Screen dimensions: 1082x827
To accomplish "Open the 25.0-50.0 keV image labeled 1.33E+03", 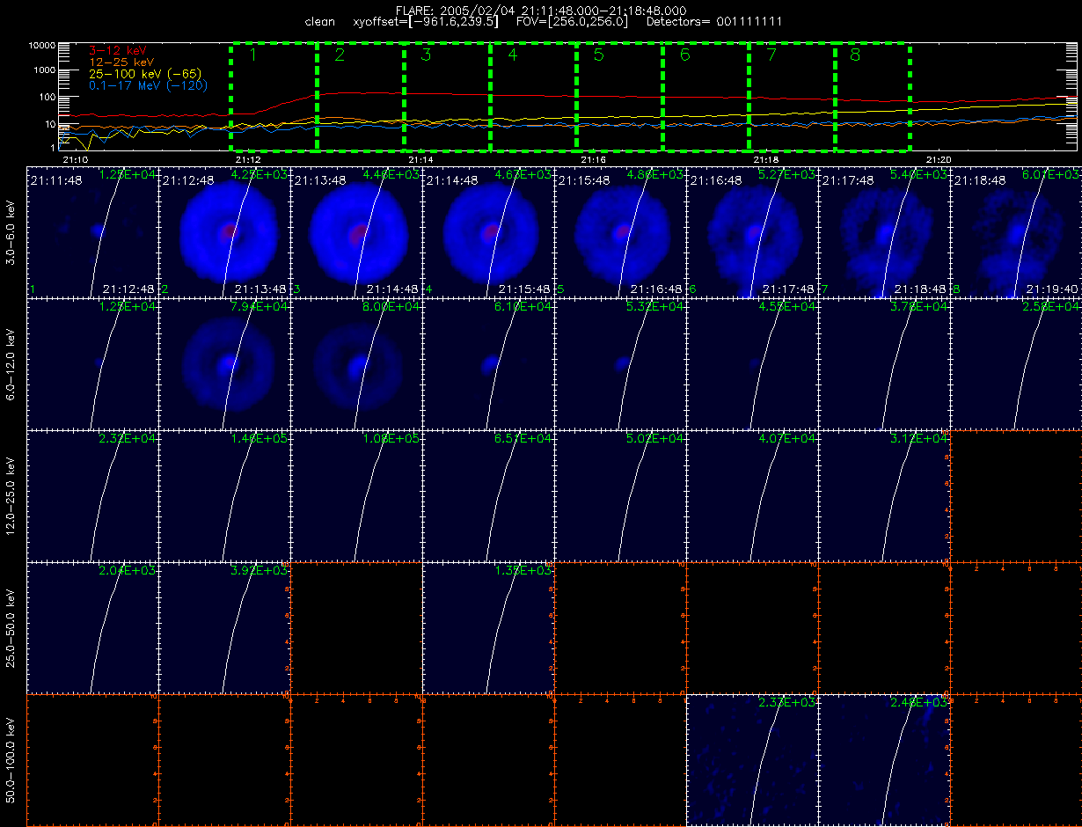I will [x=488, y=627].
